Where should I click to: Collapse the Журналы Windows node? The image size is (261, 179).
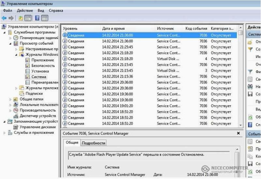[16, 55]
